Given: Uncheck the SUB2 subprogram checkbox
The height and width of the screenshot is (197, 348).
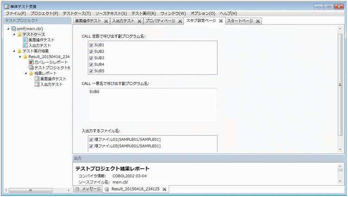Looking at the screenshot, I should (91, 51).
